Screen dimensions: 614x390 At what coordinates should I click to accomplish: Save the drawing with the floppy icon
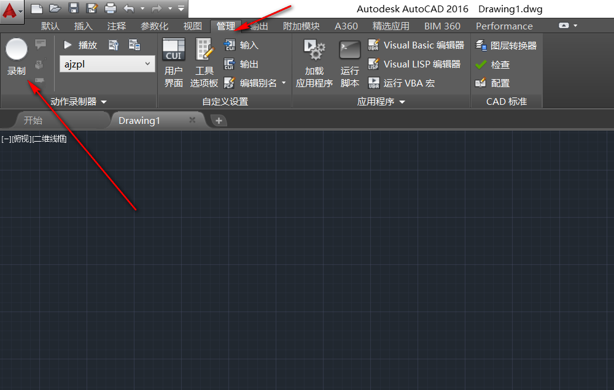(74, 8)
